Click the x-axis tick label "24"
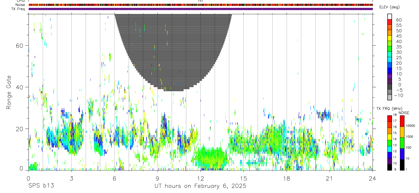The width and height of the screenshot is (419, 193). (372, 178)
